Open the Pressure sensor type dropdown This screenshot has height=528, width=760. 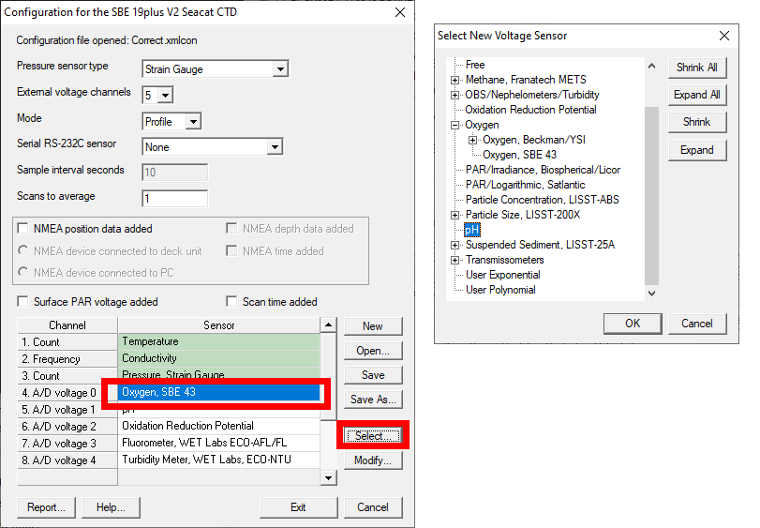click(x=279, y=68)
